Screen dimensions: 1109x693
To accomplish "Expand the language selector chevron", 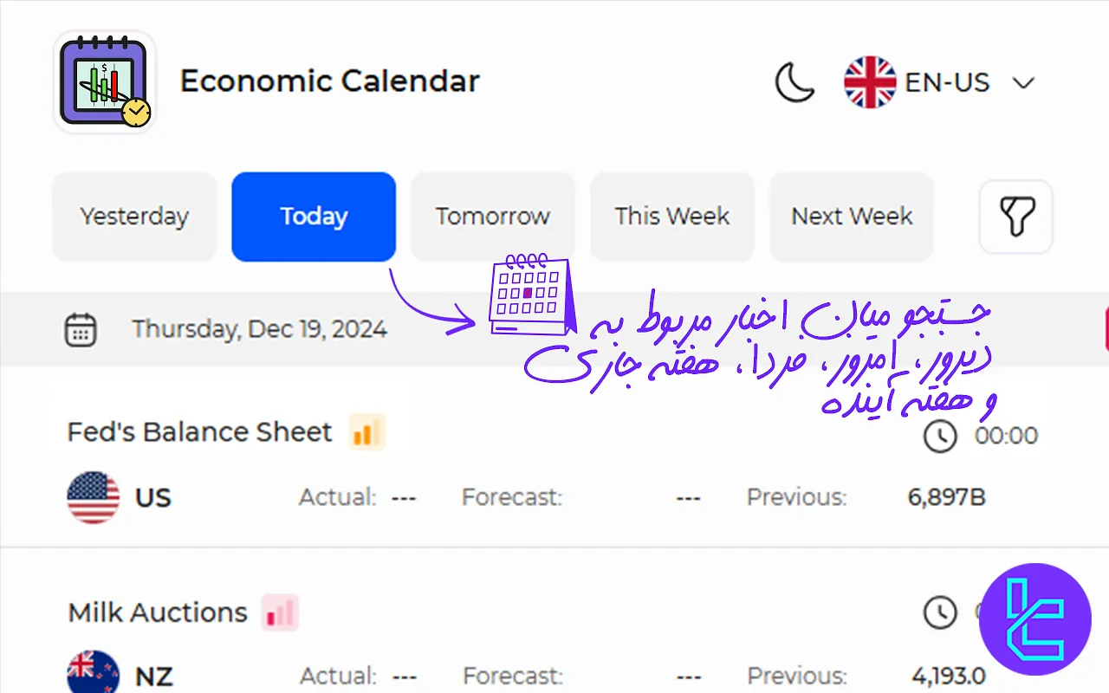I will [1023, 82].
